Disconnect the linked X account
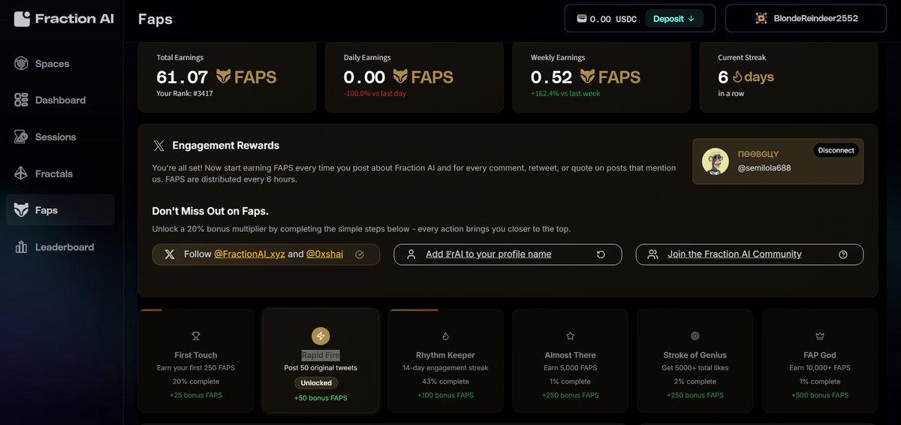 (836, 150)
